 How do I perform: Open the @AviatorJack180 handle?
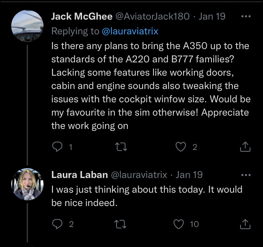[152, 16]
